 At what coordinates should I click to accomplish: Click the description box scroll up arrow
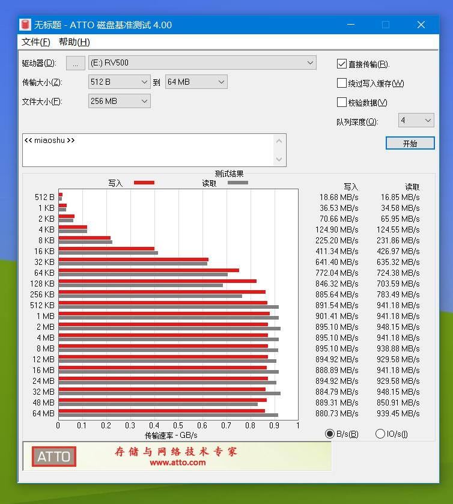tap(279, 141)
